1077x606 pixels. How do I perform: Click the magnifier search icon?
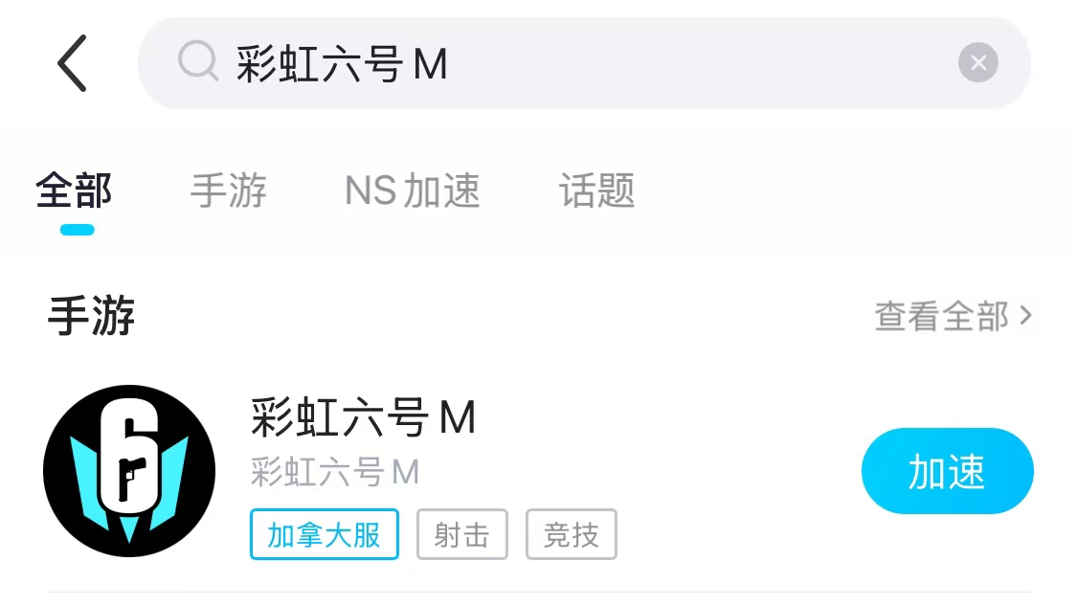(x=198, y=61)
